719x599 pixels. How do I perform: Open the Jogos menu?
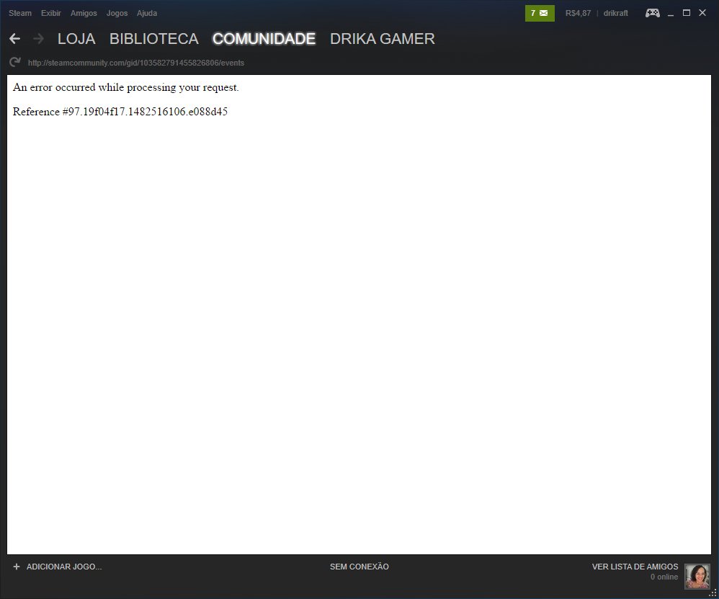pyautogui.click(x=117, y=13)
